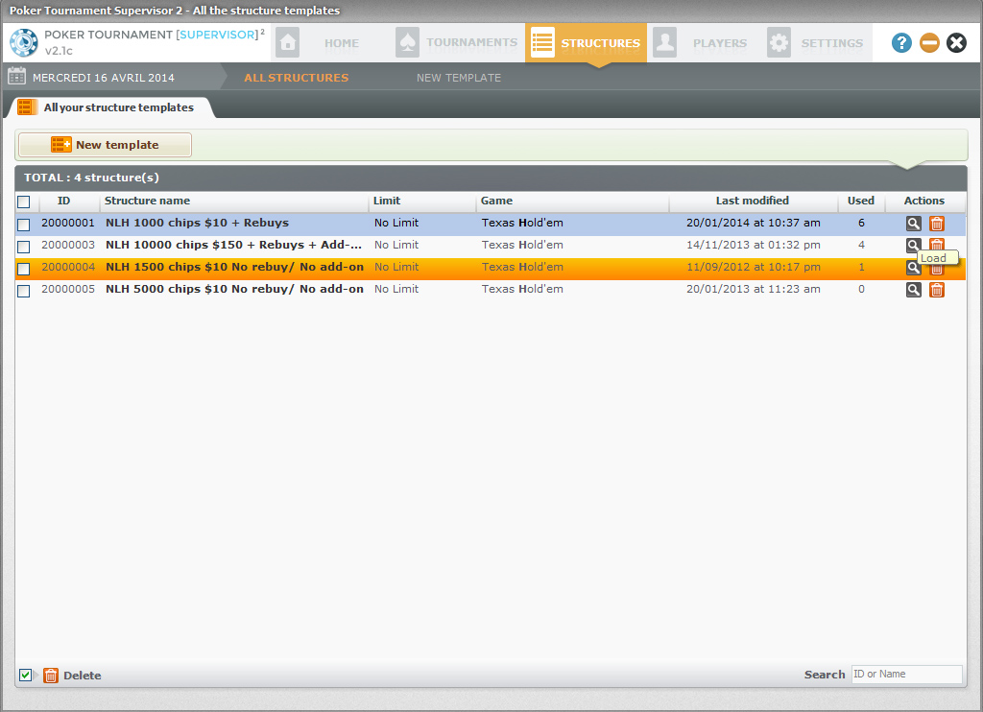Screen dimensions: 983x712
Task: Click the calendar icon beside the date
Action: click(x=16, y=78)
